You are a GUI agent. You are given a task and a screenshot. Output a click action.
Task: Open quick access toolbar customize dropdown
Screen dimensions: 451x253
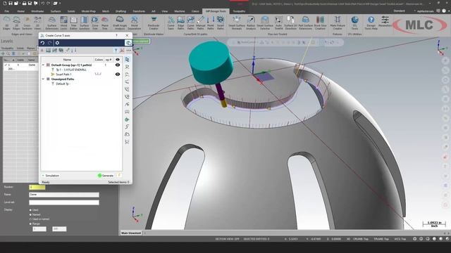click(60, 4)
